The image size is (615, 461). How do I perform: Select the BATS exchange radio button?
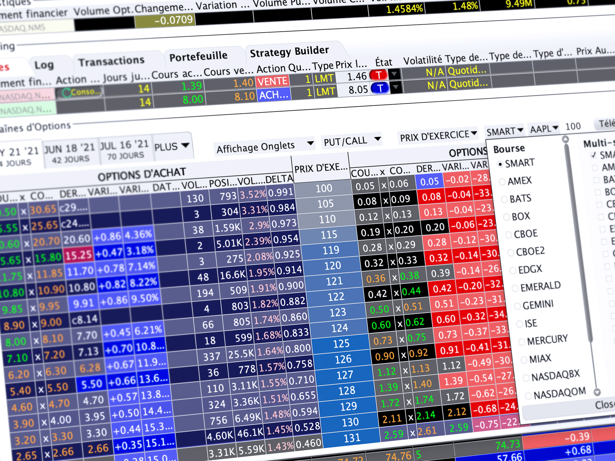point(504,200)
